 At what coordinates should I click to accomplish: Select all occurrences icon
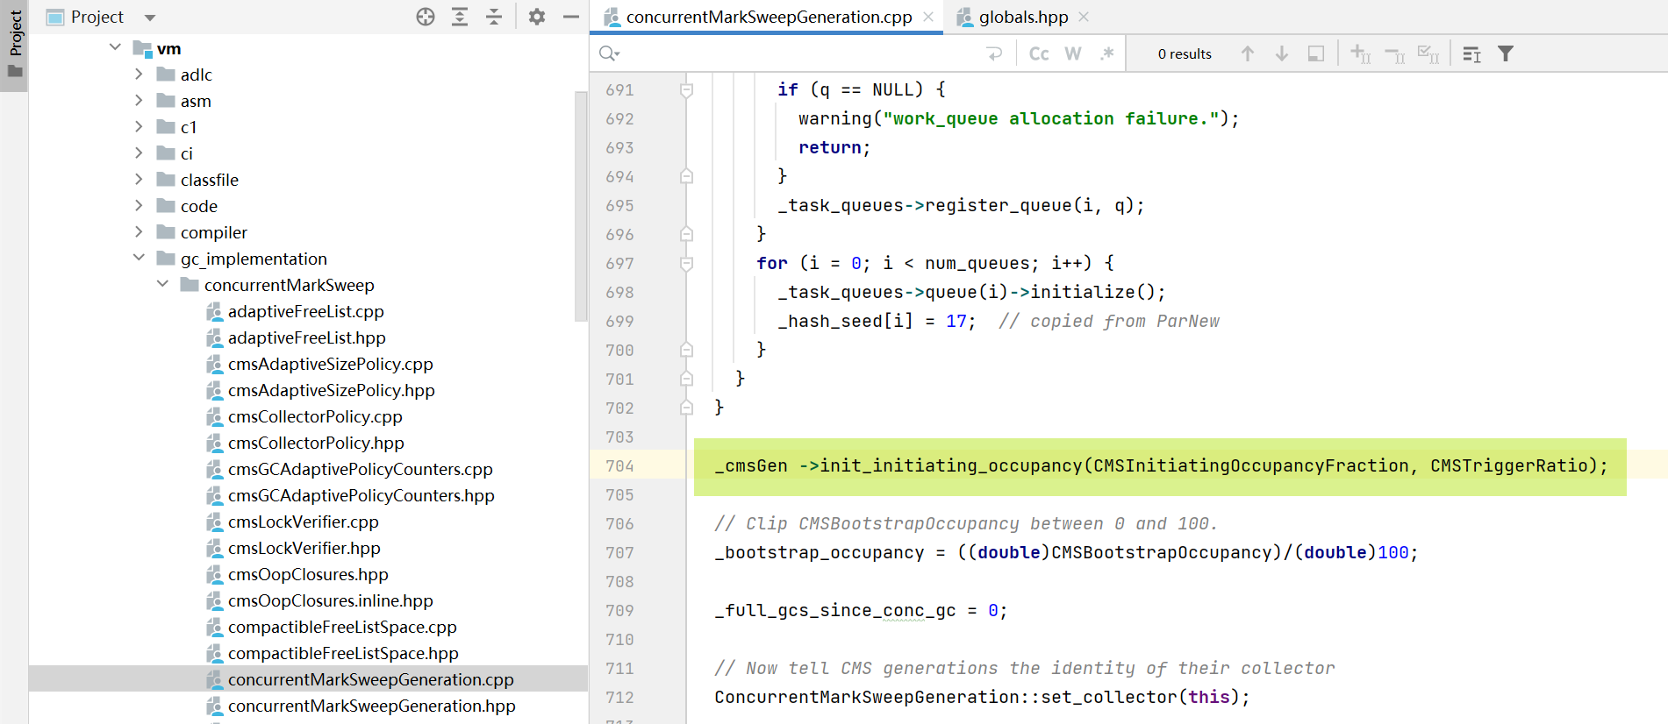click(x=1428, y=54)
